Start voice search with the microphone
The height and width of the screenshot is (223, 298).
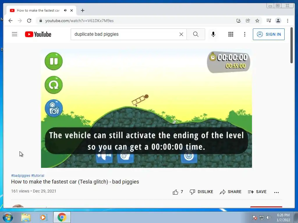point(213,34)
